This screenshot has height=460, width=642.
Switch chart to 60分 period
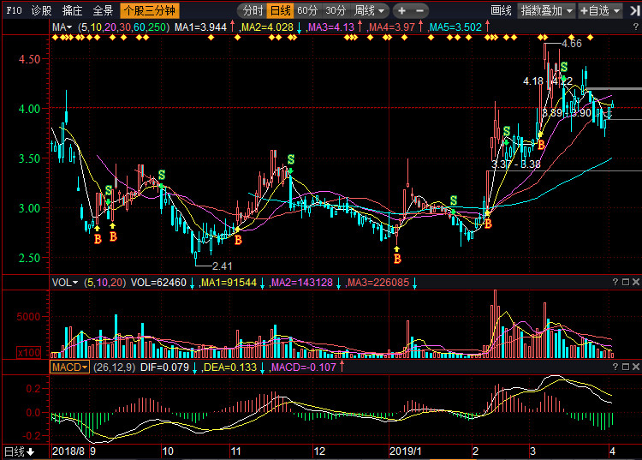(307, 11)
